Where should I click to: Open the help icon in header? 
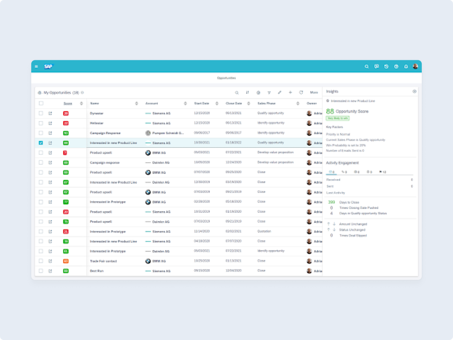[x=396, y=66]
